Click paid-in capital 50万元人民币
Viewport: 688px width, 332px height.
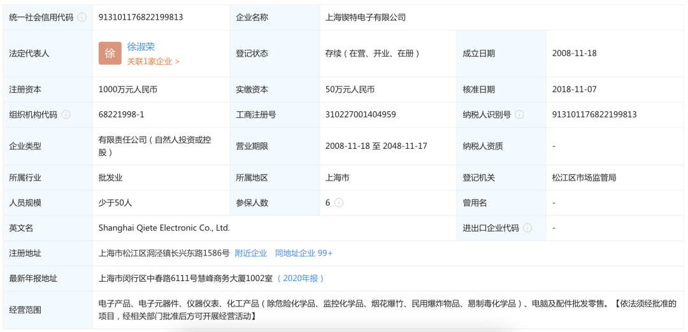(350, 89)
